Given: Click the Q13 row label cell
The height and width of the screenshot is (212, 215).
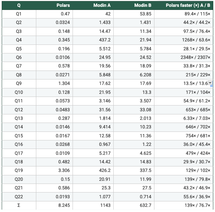Looking at the screenshot, I should 18,119.
